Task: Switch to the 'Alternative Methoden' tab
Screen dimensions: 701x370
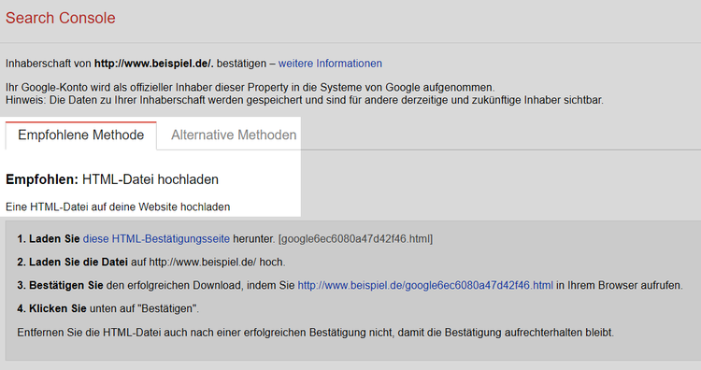Action: (234, 135)
